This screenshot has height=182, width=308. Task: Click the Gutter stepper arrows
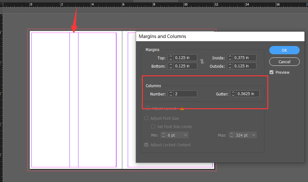pyautogui.click(x=233, y=94)
